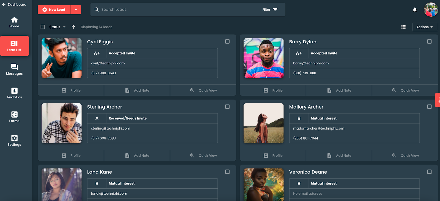The width and height of the screenshot is (440, 201).
Task: Open Quick View for Mallory Archer
Action: (405, 155)
